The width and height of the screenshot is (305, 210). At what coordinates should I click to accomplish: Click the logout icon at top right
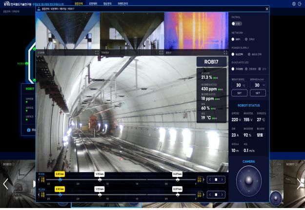click(x=300, y=3)
